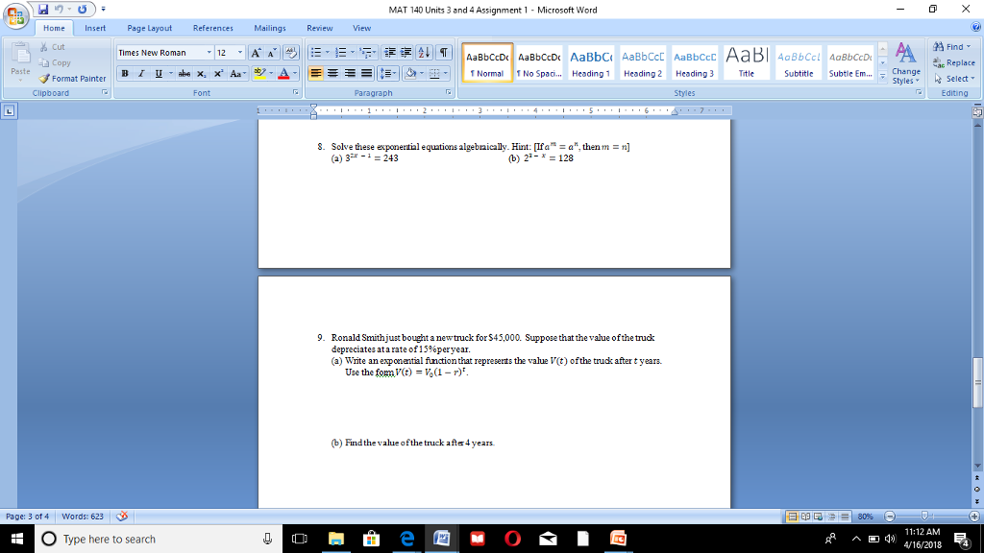Toggle Bold formatting
The width and height of the screenshot is (984, 553).
(126, 73)
